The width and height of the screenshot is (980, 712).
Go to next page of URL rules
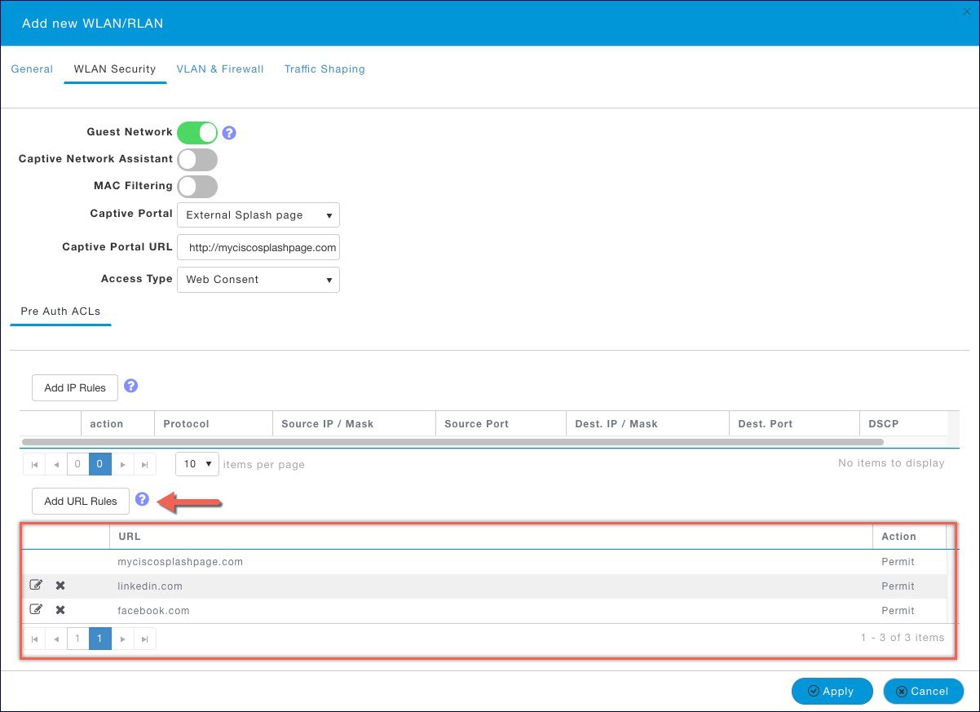click(122, 639)
